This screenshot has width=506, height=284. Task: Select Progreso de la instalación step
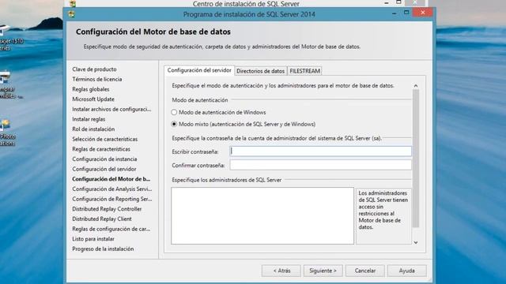click(x=103, y=249)
